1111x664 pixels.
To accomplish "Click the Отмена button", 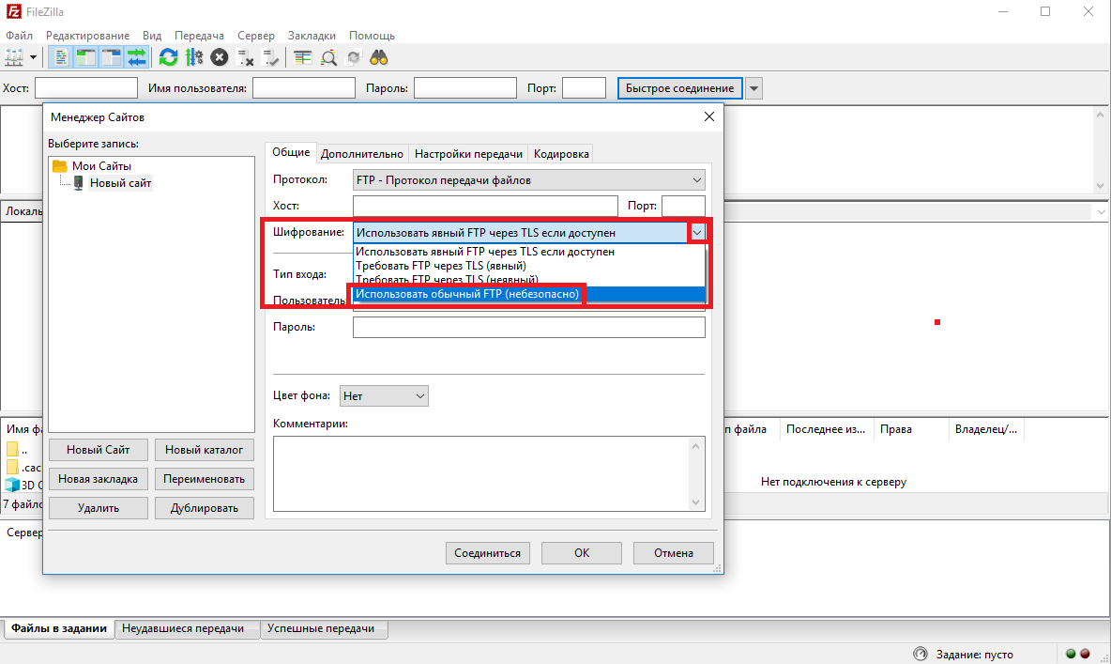I will (x=673, y=553).
